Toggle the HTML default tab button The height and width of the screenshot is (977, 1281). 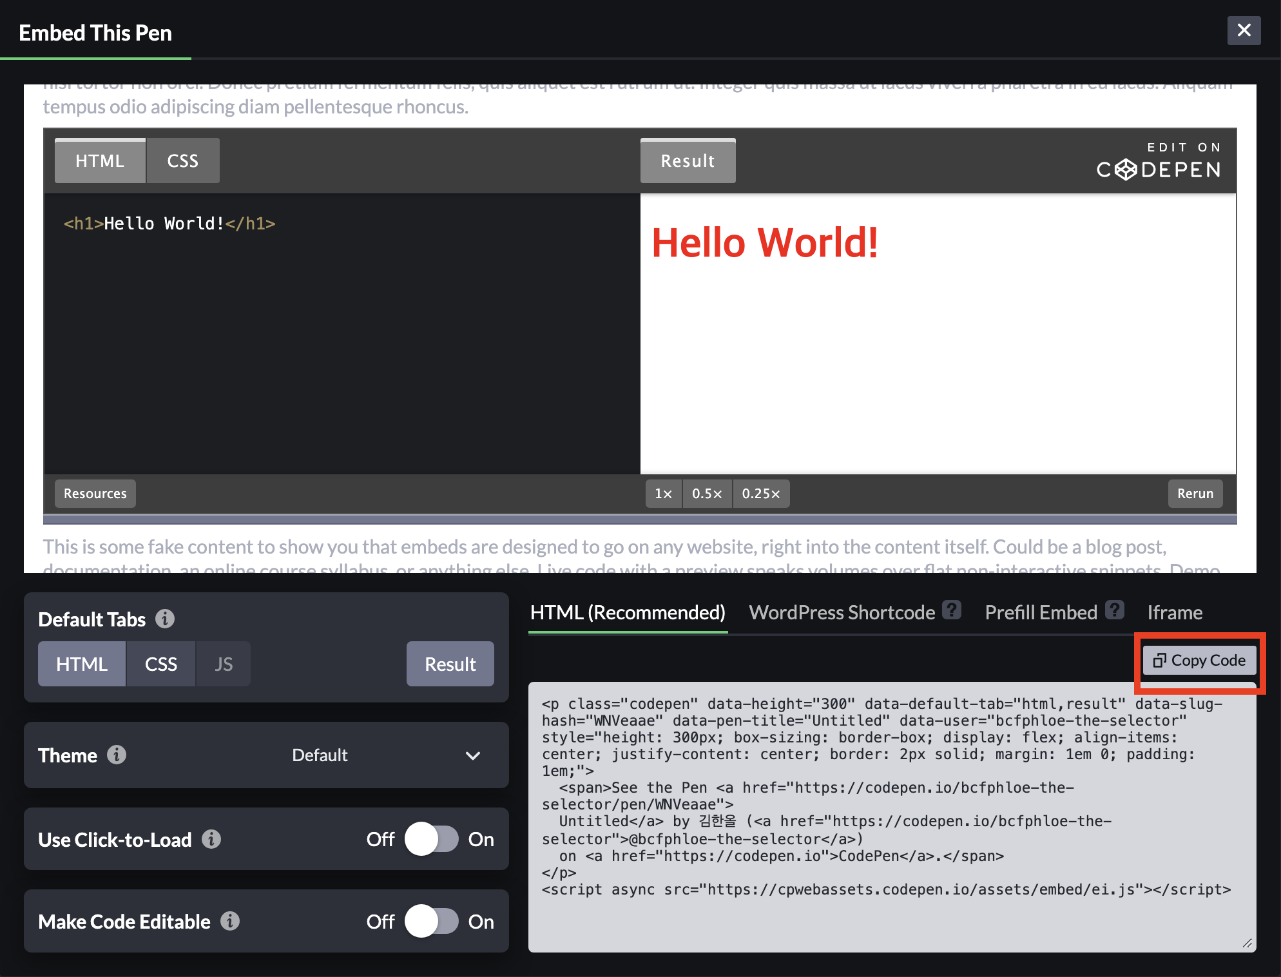click(x=82, y=664)
